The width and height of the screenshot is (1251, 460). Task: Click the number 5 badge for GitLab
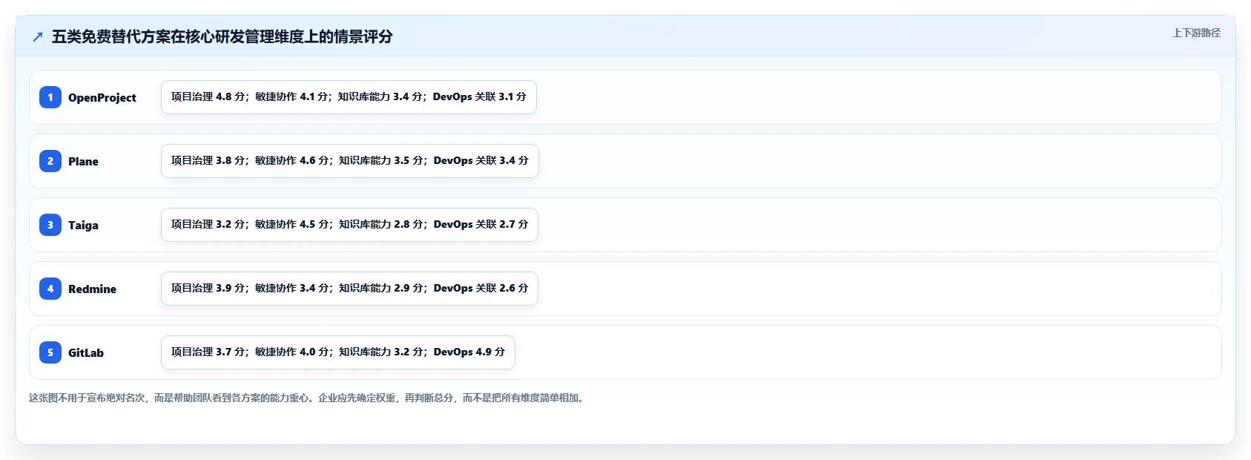tap(50, 352)
